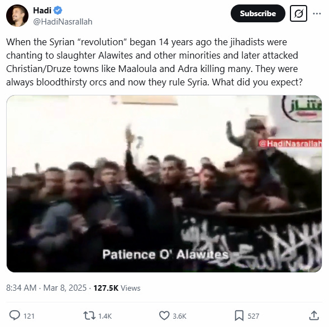The width and height of the screenshot is (329, 327).
Task: Reply using the speech bubble icon
Action: [15, 315]
